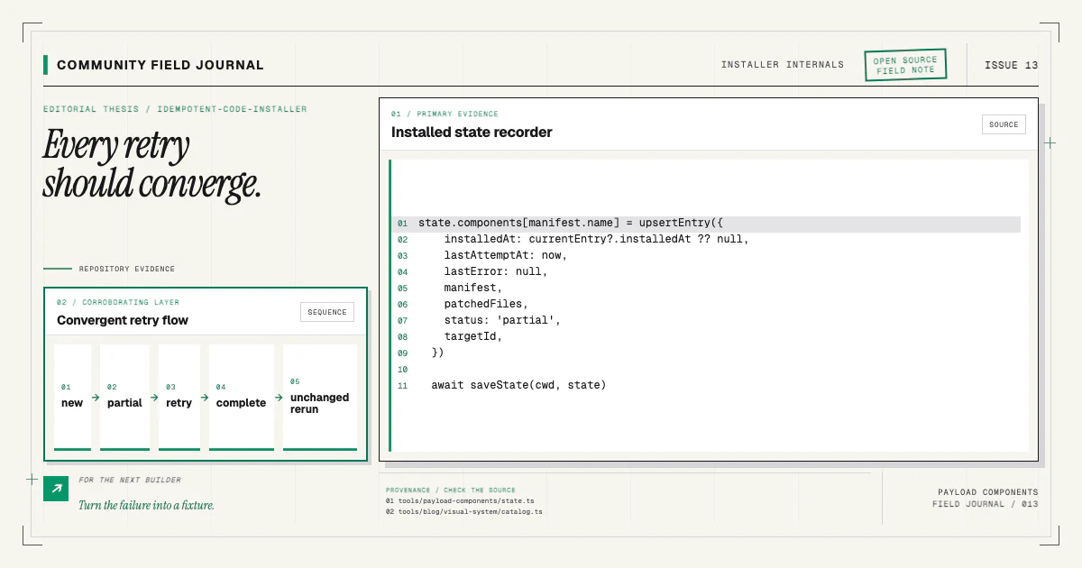Click 'FOR THE NEXT BUILDER' label
Screen dimensions: 1082x568
point(130,480)
